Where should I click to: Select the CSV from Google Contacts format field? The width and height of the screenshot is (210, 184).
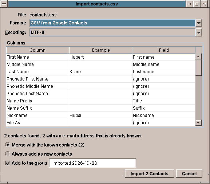click(112, 23)
